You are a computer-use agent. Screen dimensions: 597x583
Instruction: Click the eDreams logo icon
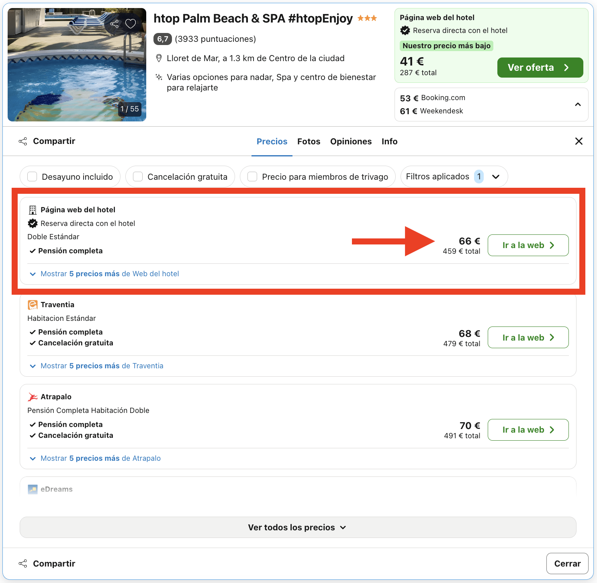(x=32, y=489)
